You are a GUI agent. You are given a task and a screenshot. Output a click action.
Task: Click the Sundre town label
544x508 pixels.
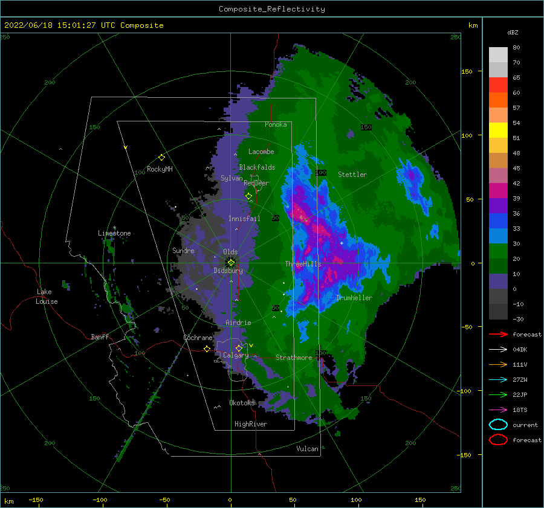183,250
